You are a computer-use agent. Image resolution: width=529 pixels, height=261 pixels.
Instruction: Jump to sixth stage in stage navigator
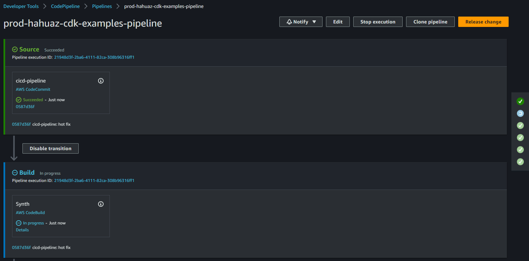point(520,162)
